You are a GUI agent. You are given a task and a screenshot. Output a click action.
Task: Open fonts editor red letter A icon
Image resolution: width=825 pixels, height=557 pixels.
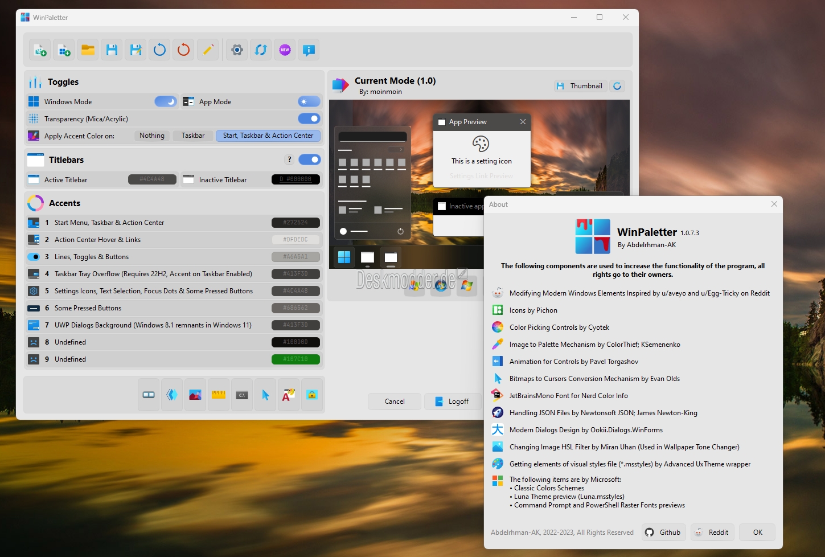coord(289,395)
